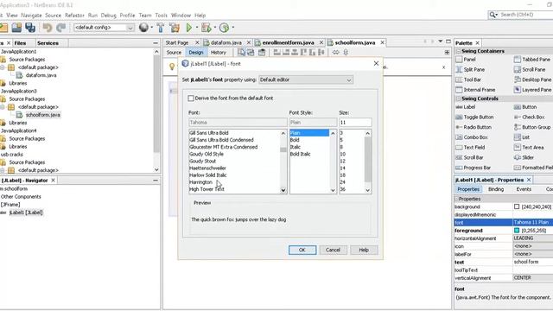The width and height of the screenshot is (553, 311).
Task: Click the text property value school form
Action: (526, 262)
